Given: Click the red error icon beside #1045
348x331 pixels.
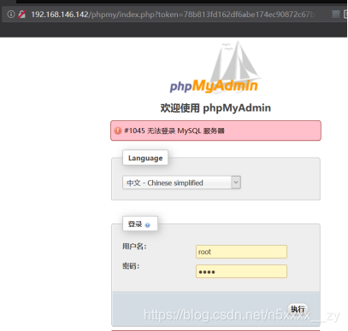Looking at the screenshot, I should click(118, 131).
